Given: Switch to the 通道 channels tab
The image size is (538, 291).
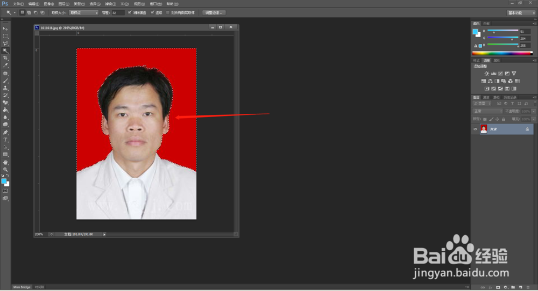Looking at the screenshot, I should [x=486, y=98].
